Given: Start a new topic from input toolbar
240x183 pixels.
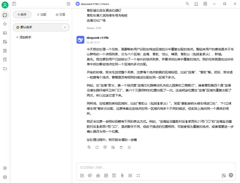Looking at the screenshot, I should (x=82, y=175).
